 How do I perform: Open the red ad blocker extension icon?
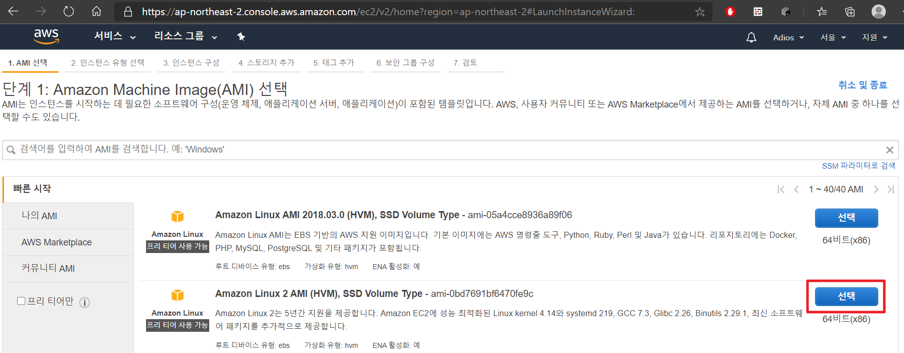[x=730, y=12]
